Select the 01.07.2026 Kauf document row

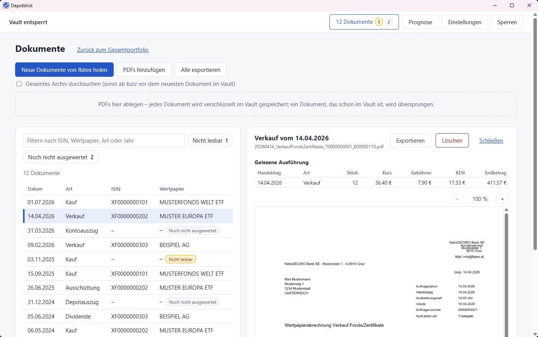tap(128, 202)
